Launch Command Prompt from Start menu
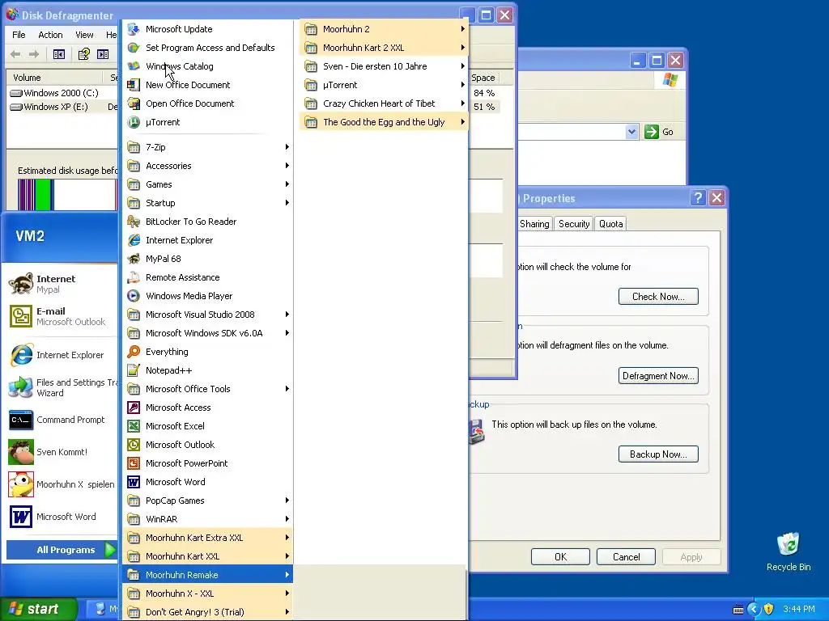 [x=62, y=420]
